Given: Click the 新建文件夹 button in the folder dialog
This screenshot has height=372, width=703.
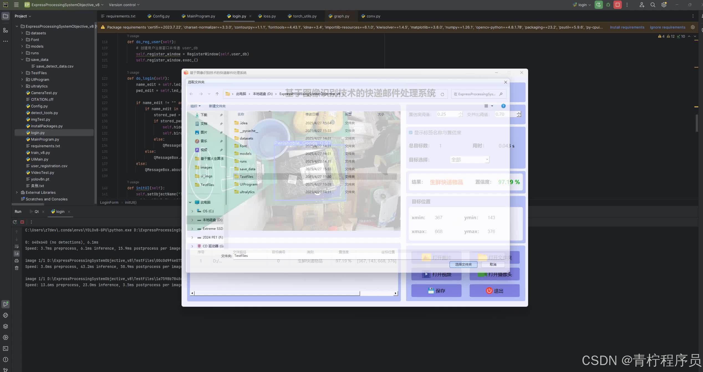Looking at the screenshot, I should tap(217, 106).
